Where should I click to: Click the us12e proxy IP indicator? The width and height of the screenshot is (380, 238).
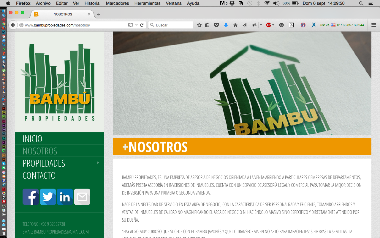(x=342, y=25)
